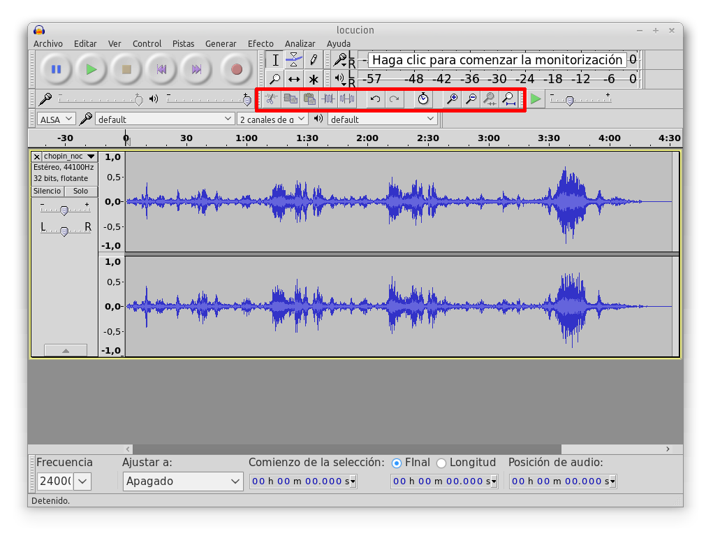Image resolution: width=713 pixels, height=536 pixels.
Task: Adjust the playback volume slider
Action: click(209, 99)
